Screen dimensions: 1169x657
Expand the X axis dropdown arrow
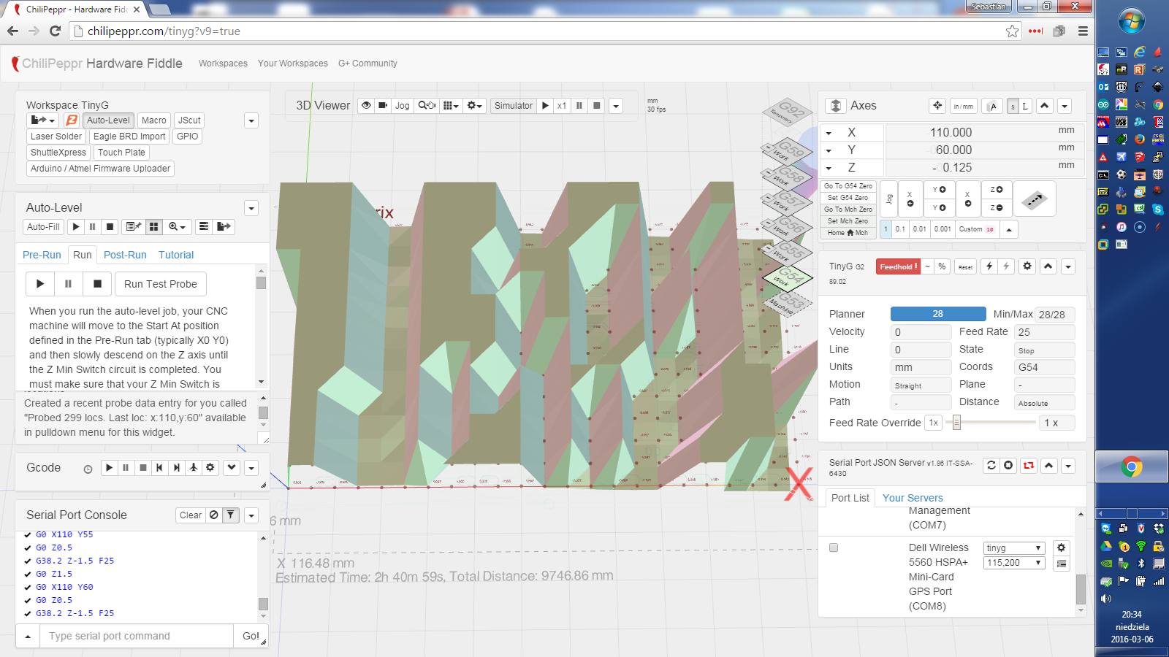point(829,133)
